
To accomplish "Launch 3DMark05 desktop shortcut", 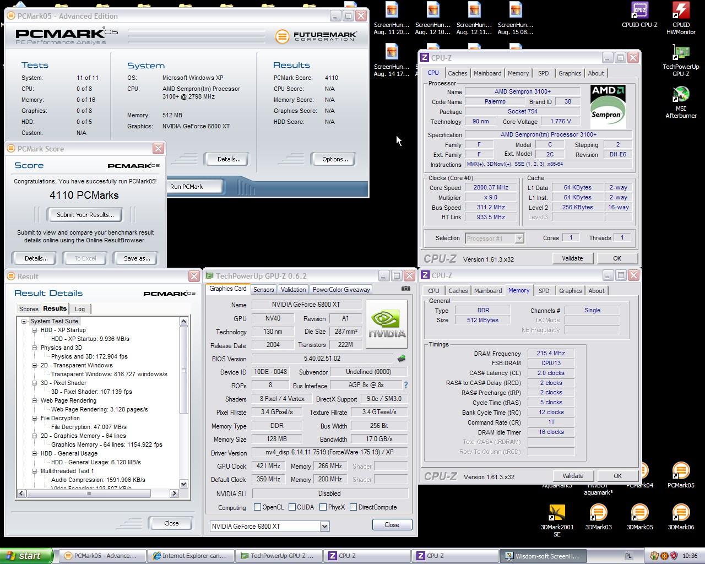I will click(x=639, y=517).
